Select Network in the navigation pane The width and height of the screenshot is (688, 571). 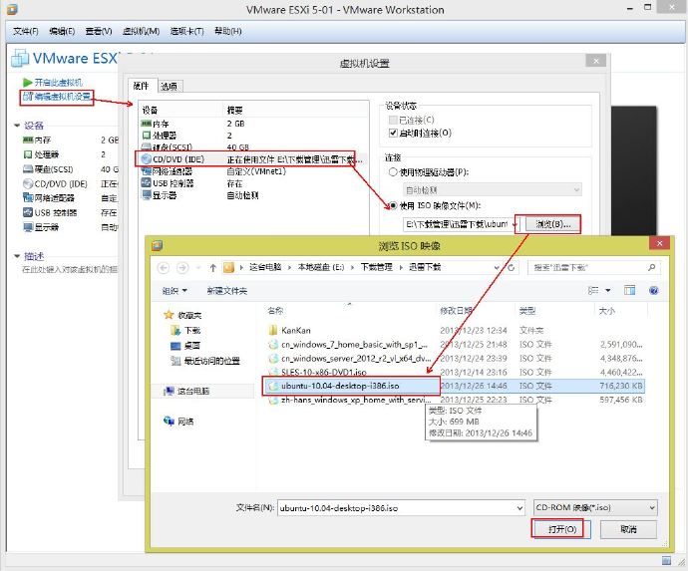click(x=178, y=422)
